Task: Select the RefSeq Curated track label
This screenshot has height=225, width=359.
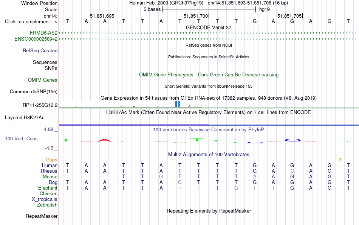Action: tap(40, 51)
